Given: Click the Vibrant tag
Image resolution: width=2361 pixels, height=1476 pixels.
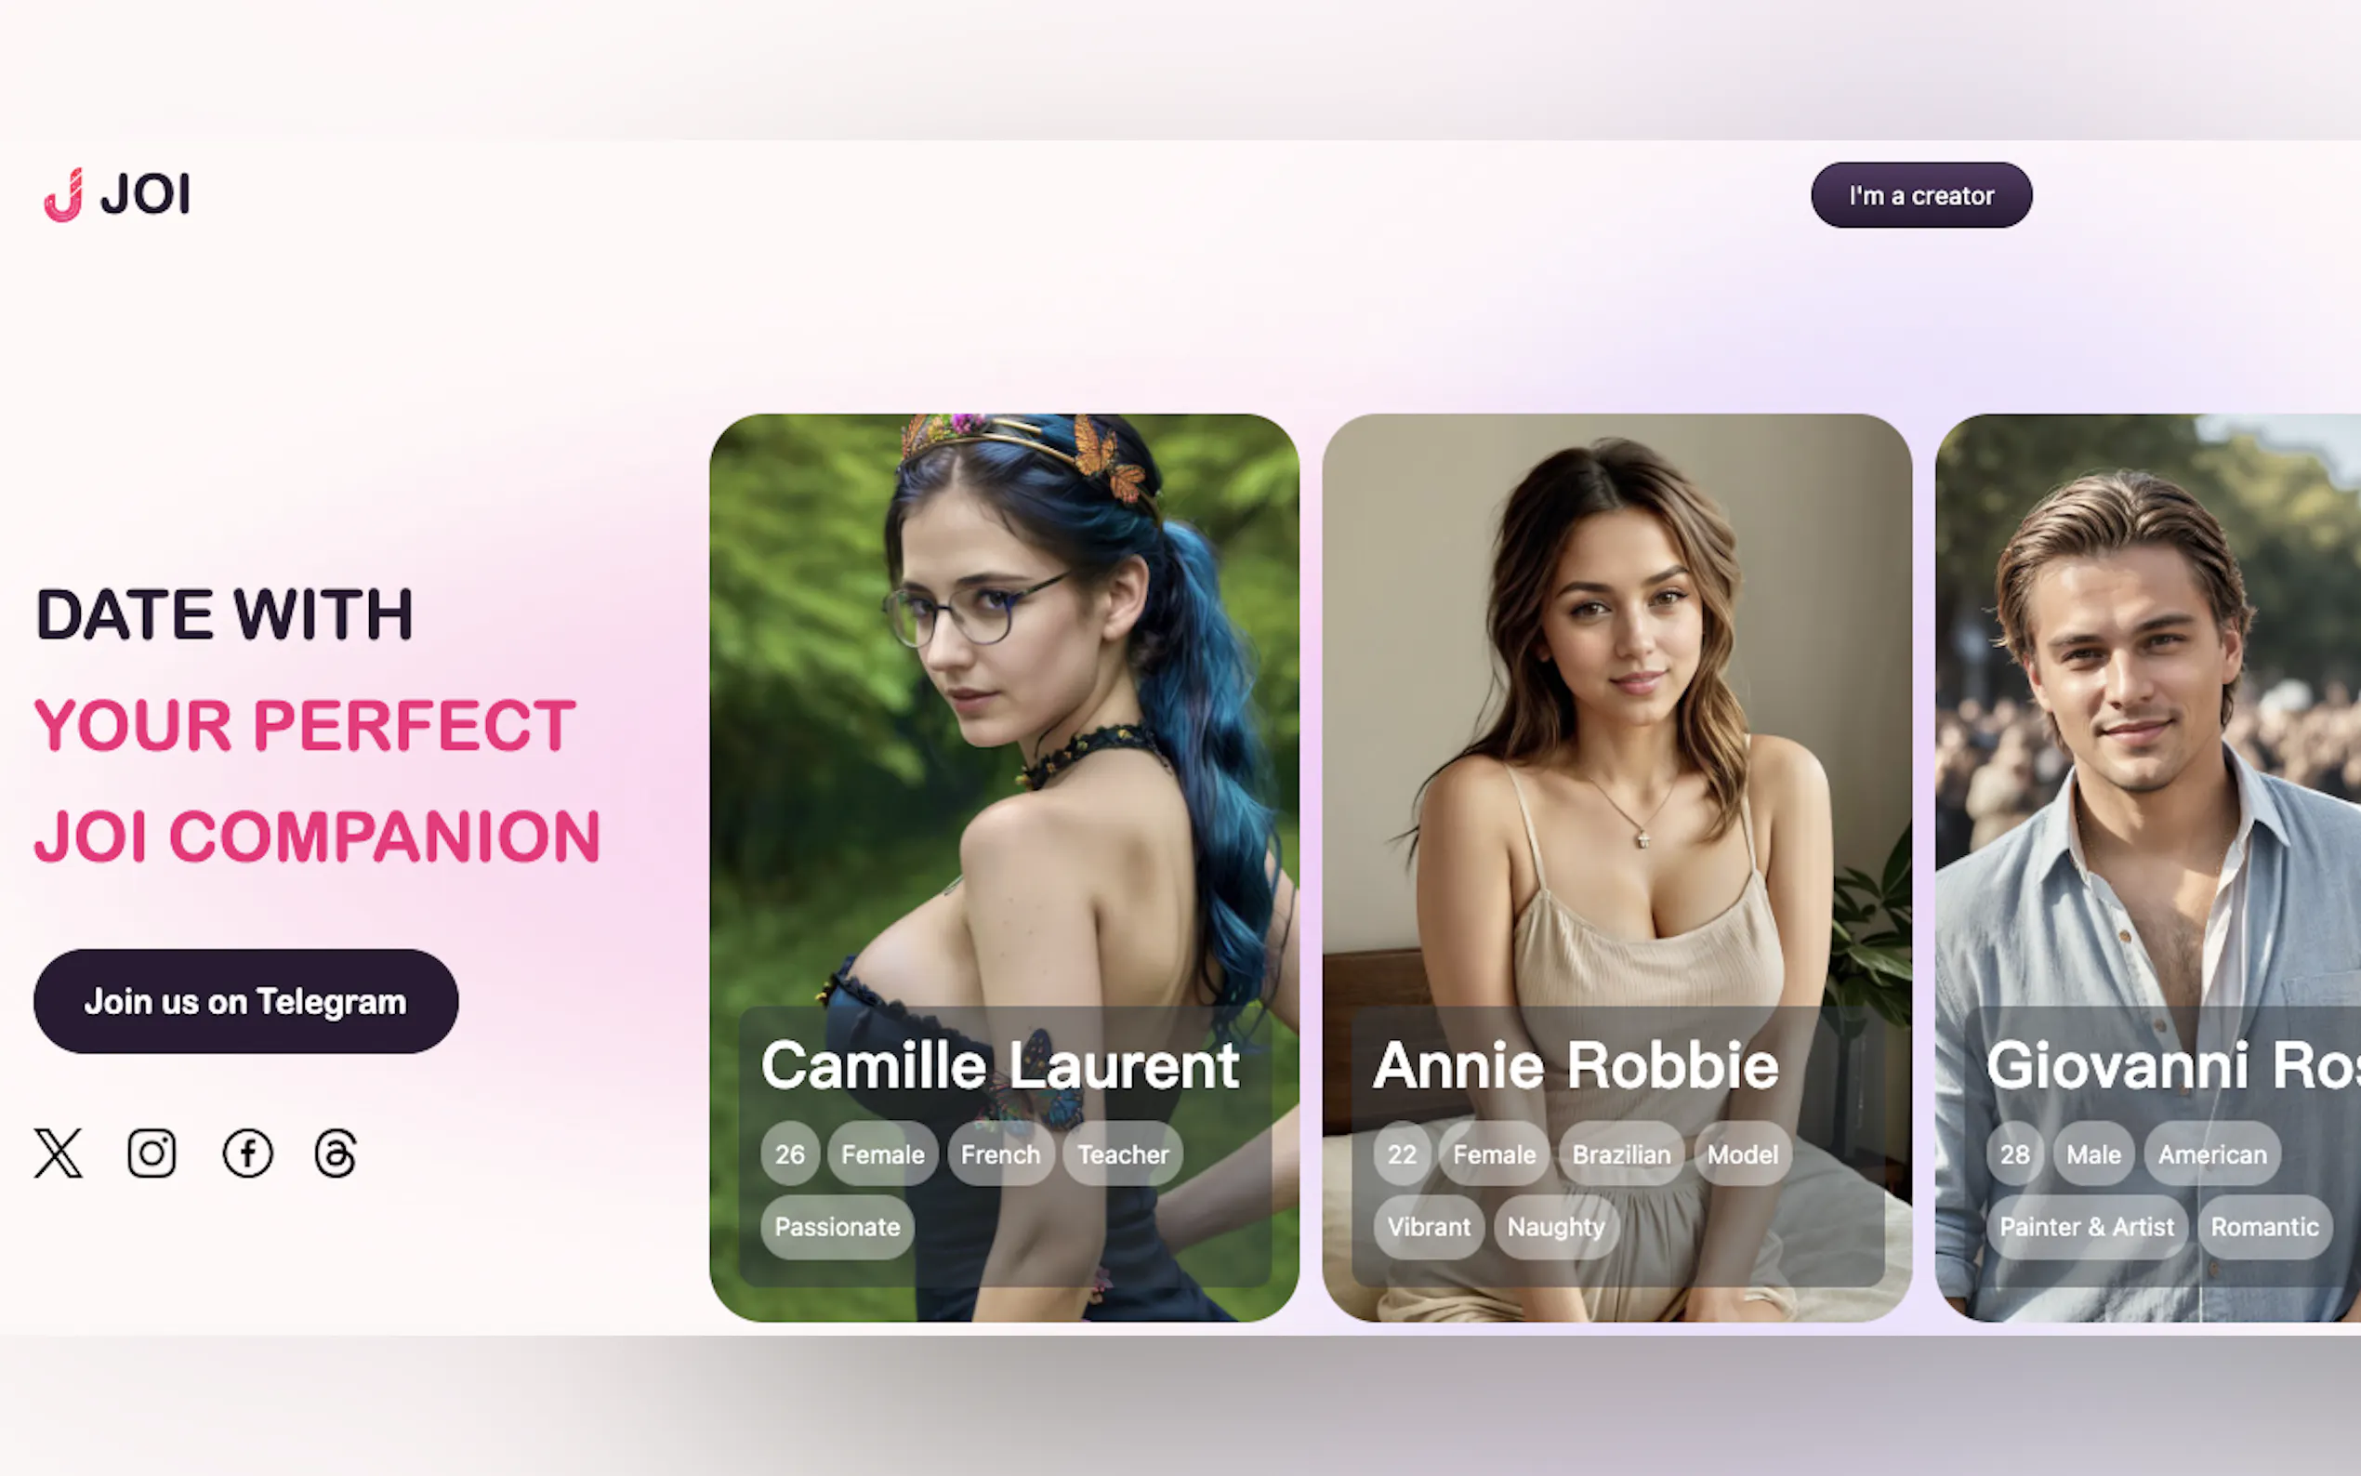Looking at the screenshot, I should (1429, 1226).
